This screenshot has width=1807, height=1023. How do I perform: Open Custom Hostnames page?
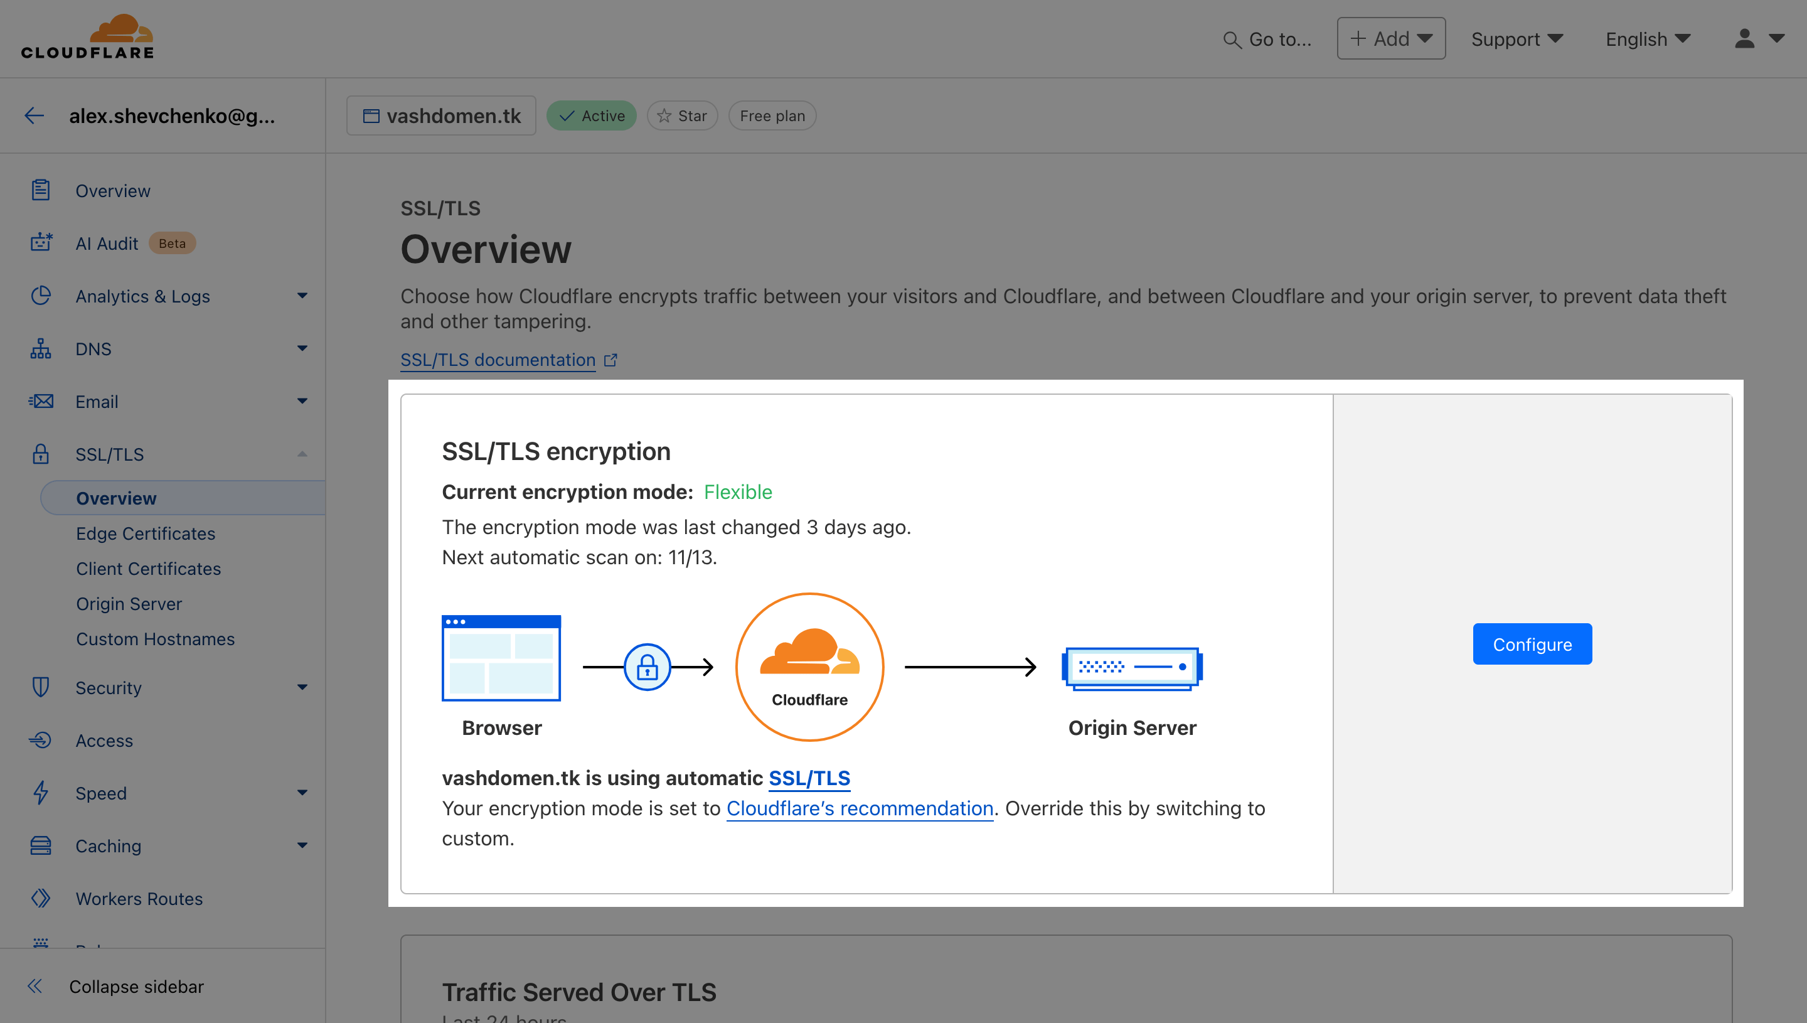[x=155, y=639]
